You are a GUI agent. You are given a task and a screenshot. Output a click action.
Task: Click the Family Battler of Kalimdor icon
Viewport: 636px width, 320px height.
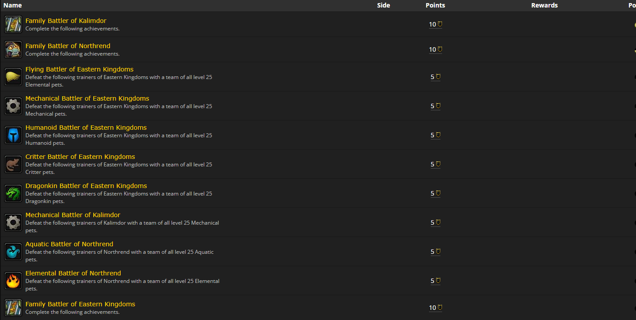(x=13, y=24)
